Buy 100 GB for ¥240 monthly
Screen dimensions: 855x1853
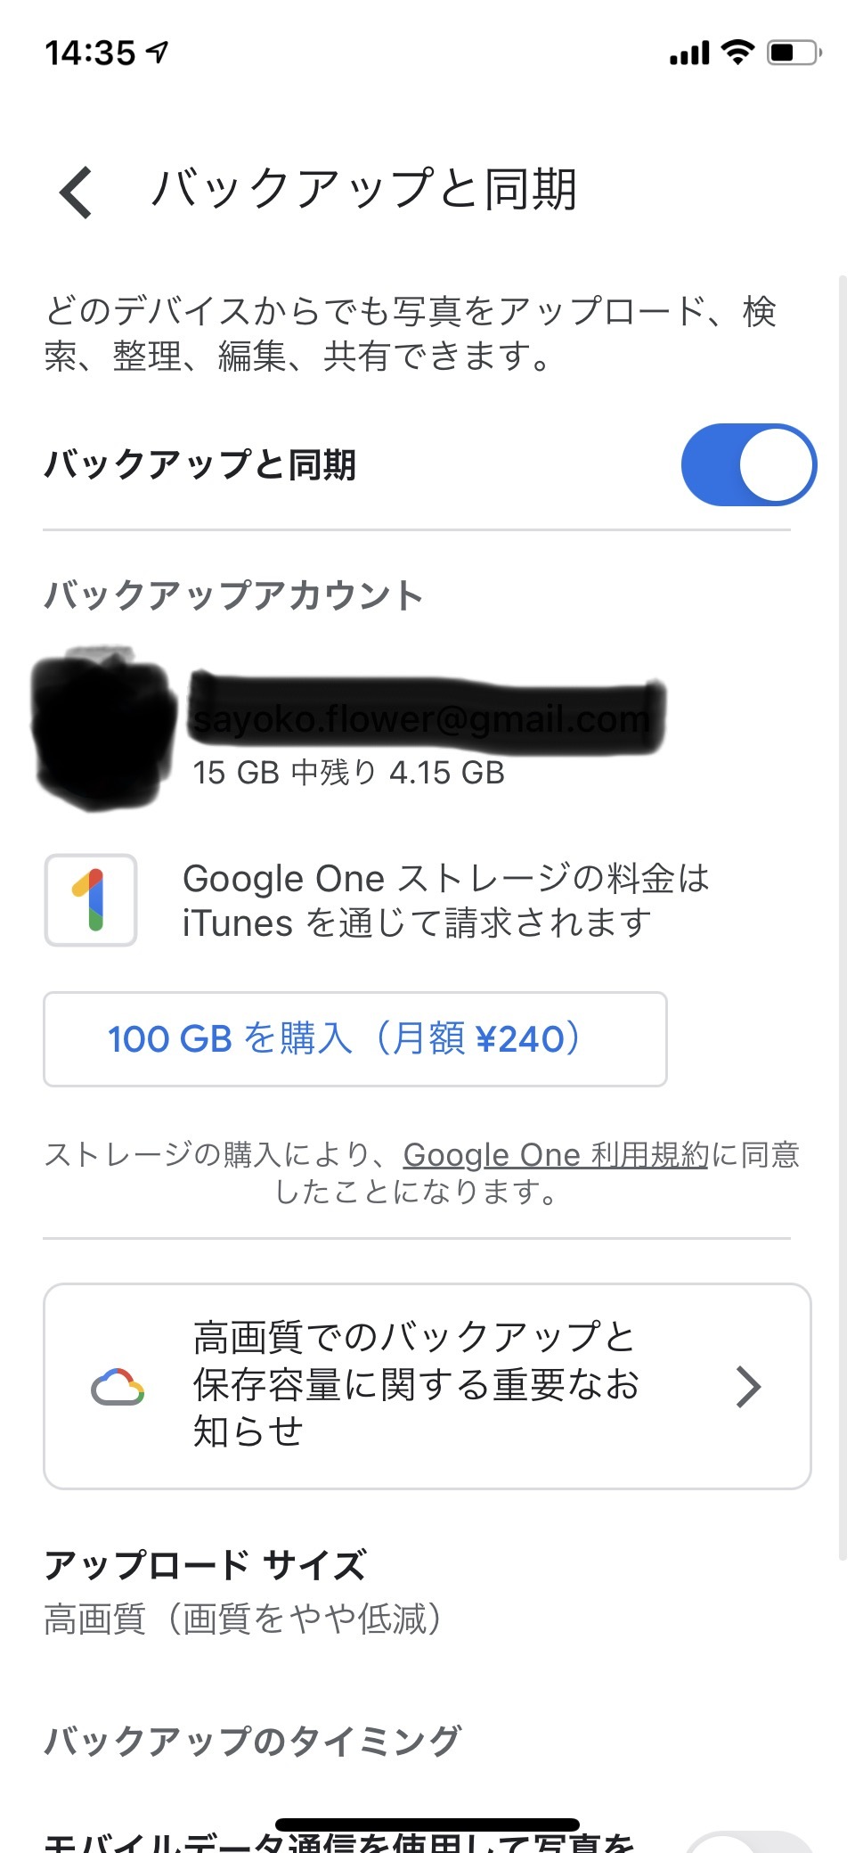pyautogui.click(x=354, y=1039)
